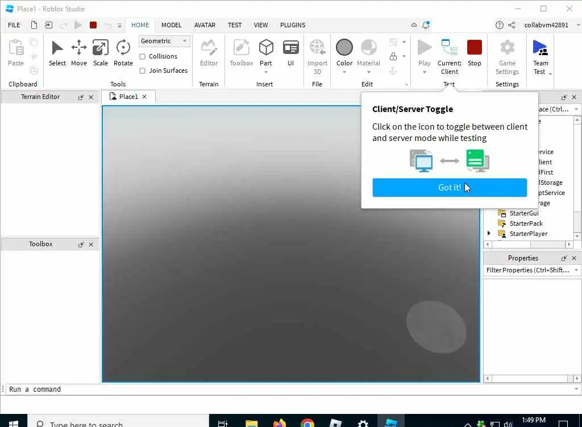Switch to the VIEW tab

(x=260, y=25)
